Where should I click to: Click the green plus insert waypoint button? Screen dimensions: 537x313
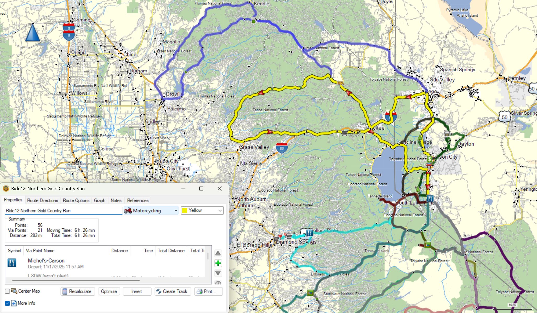218,263
